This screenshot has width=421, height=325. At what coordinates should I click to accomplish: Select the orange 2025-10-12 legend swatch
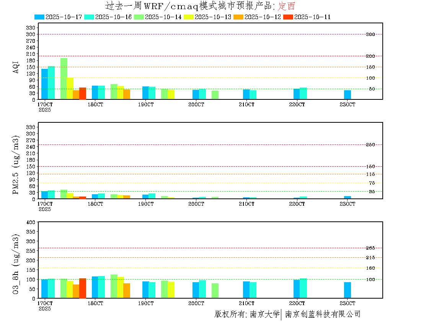[x=238, y=17]
